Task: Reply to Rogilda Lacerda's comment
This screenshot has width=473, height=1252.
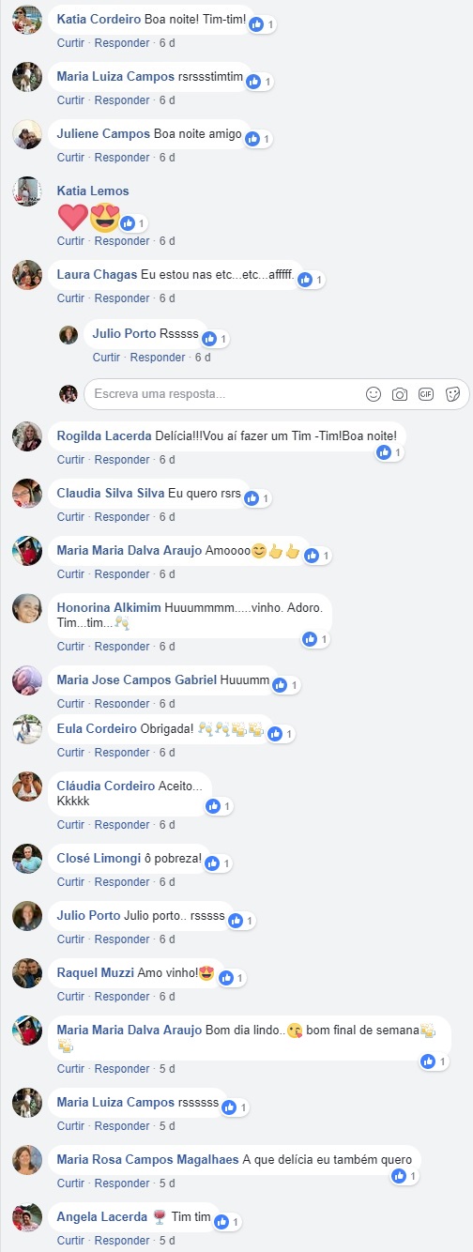Action: tap(121, 460)
